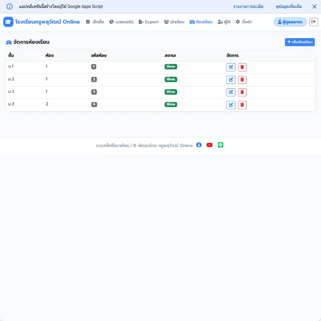The image size is (321, 321).
Task: Open the Export menu item
Action: pyautogui.click(x=149, y=22)
